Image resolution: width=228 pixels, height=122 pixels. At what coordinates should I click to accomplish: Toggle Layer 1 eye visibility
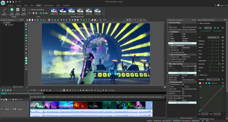pyautogui.click(x=2, y=109)
